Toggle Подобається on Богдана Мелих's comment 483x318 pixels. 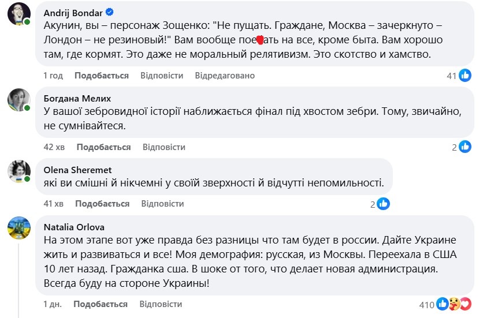click(103, 147)
